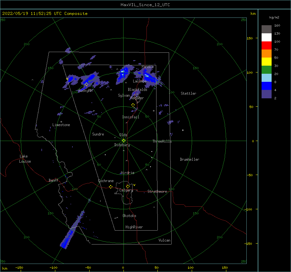
Task: Click the Drumheller city label
Action: pyautogui.click(x=189, y=159)
